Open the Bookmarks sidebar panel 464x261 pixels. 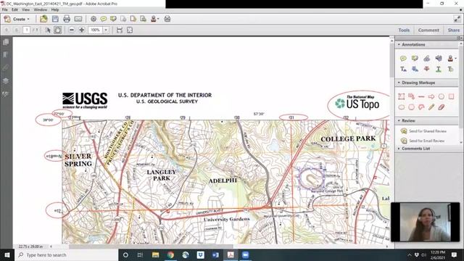tap(6, 55)
